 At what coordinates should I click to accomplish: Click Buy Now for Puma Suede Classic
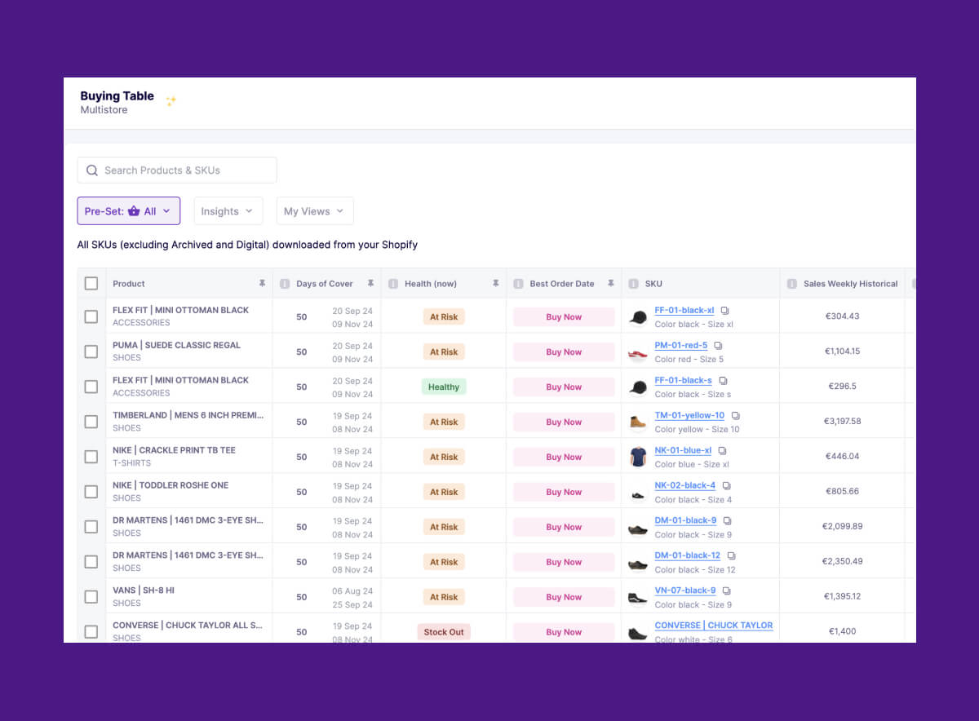(x=564, y=352)
